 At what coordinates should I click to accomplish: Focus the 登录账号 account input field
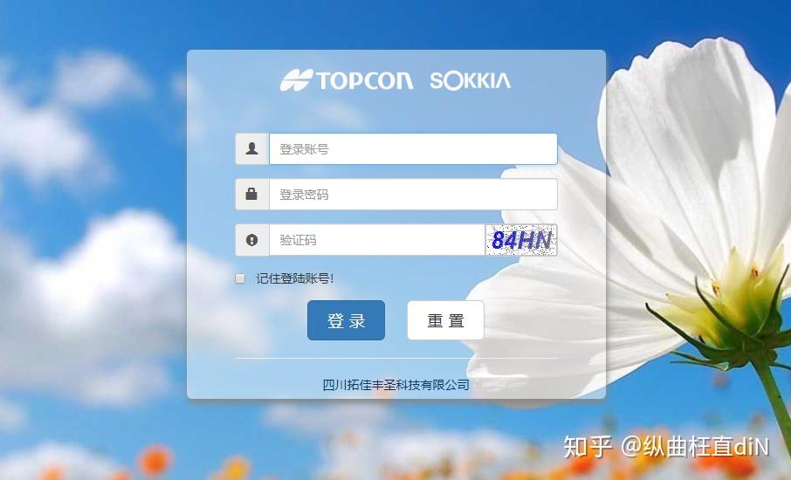pyautogui.click(x=413, y=148)
